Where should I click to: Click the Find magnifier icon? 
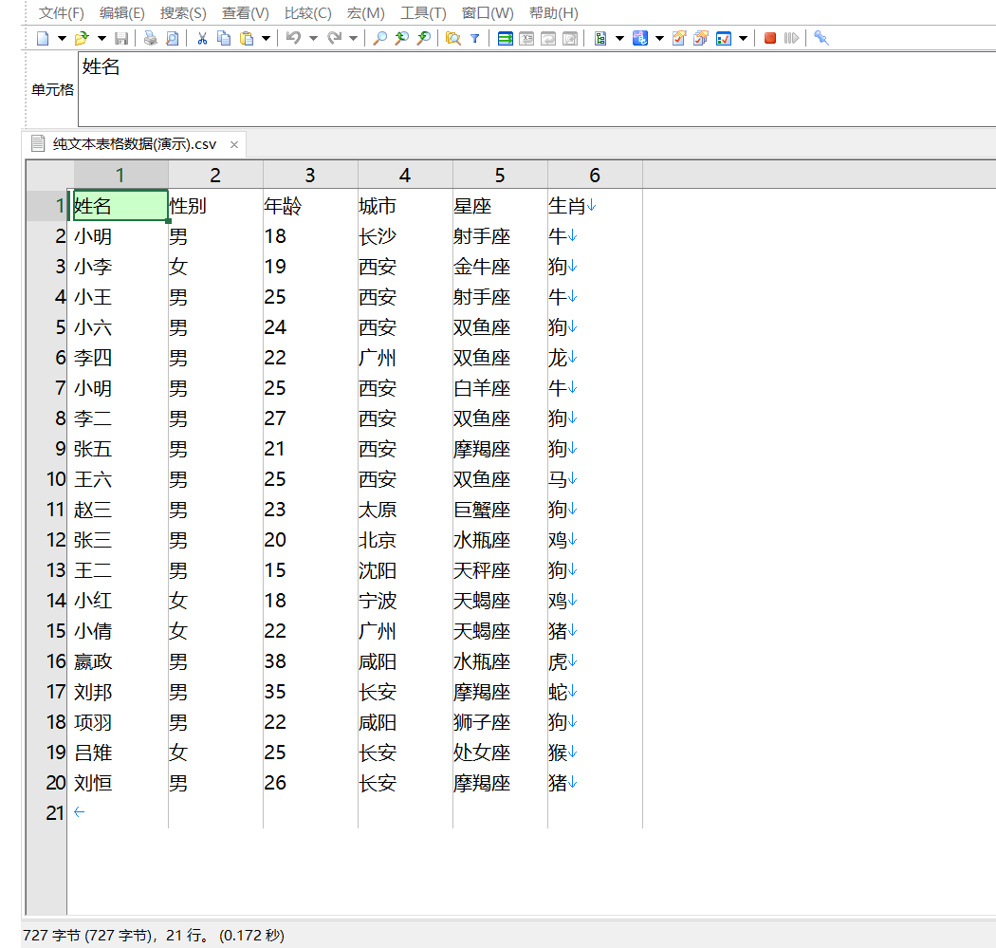click(x=379, y=38)
